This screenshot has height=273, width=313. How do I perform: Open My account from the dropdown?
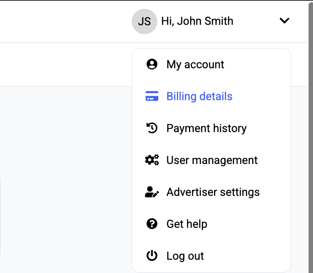click(x=195, y=64)
